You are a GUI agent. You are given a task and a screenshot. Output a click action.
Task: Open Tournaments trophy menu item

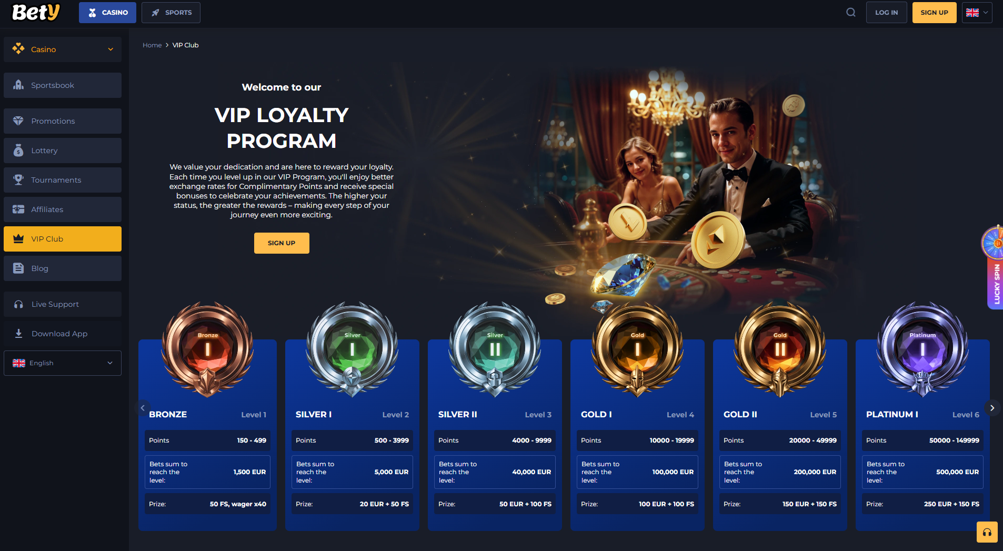click(63, 180)
